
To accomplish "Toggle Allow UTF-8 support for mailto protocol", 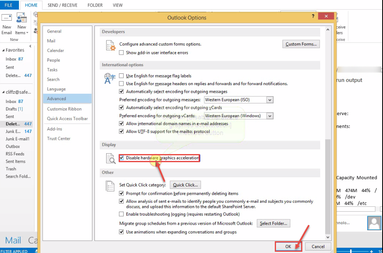I will (x=121, y=131).
